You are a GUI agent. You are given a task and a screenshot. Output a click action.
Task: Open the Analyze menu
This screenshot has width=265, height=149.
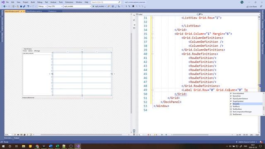[53, 2]
